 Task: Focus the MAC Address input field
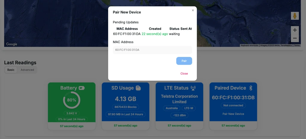point(152,50)
